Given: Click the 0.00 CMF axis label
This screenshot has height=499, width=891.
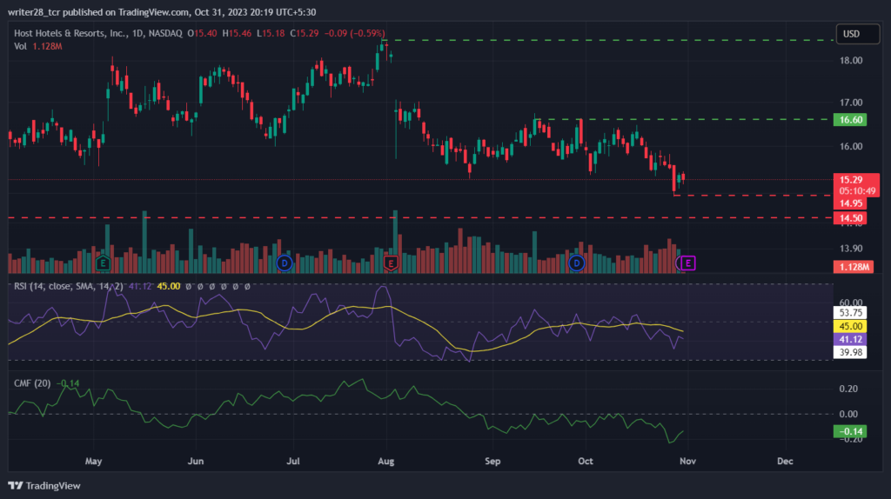Looking at the screenshot, I should point(848,415).
